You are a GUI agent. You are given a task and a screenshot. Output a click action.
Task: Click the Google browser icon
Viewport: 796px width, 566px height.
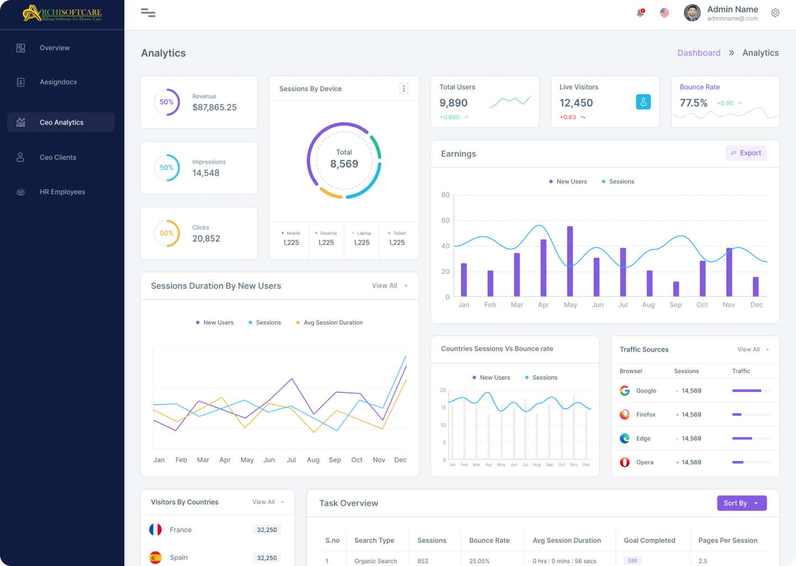pyautogui.click(x=625, y=391)
